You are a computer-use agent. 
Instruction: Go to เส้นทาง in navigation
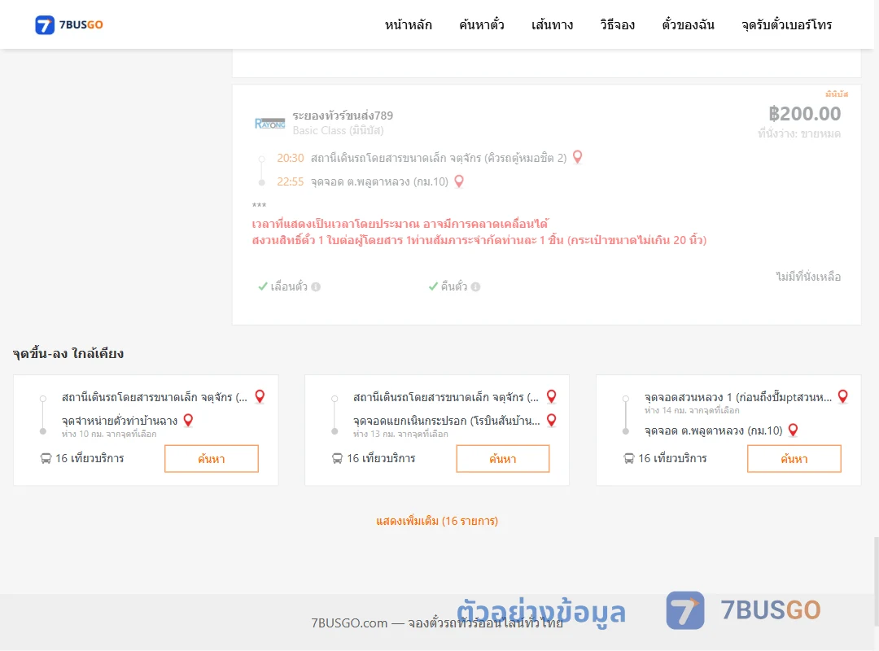click(552, 24)
